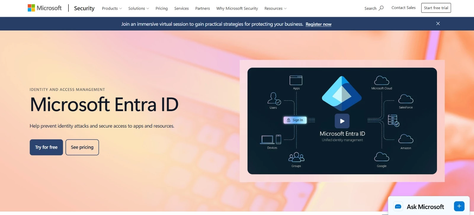Open the Services nav item

(x=181, y=8)
